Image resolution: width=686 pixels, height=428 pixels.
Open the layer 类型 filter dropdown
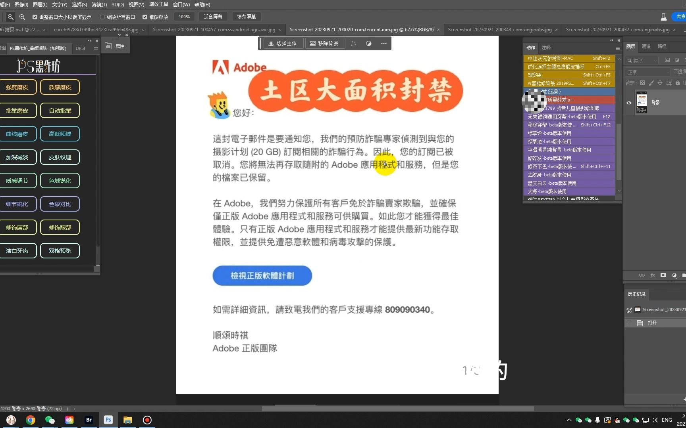(642, 60)
